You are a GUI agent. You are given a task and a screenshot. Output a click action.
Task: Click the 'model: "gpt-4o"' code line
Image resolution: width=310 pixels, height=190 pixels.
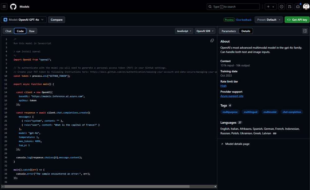(30, 133)
